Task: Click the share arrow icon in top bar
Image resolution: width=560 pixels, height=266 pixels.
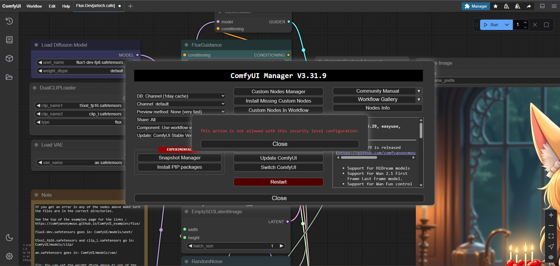Action: (x=529, y=6)
